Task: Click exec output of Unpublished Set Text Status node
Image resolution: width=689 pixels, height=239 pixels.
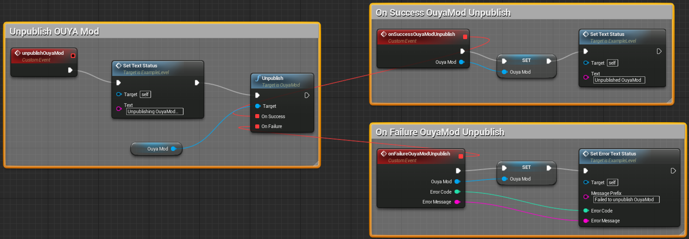Action: pyautogui.click(x=659, y=51)
